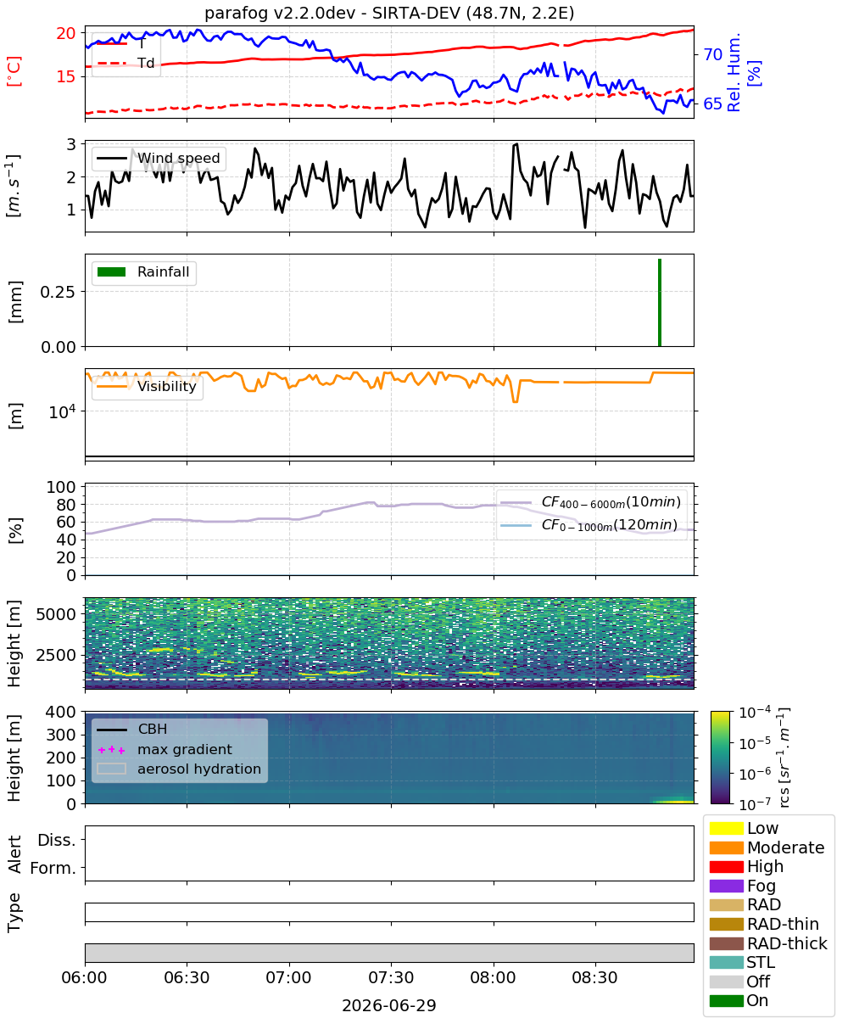Click the 'Rel. Hum. [%]' axis label
Viewport: 848px width, 1018px height.
(744, 72)
